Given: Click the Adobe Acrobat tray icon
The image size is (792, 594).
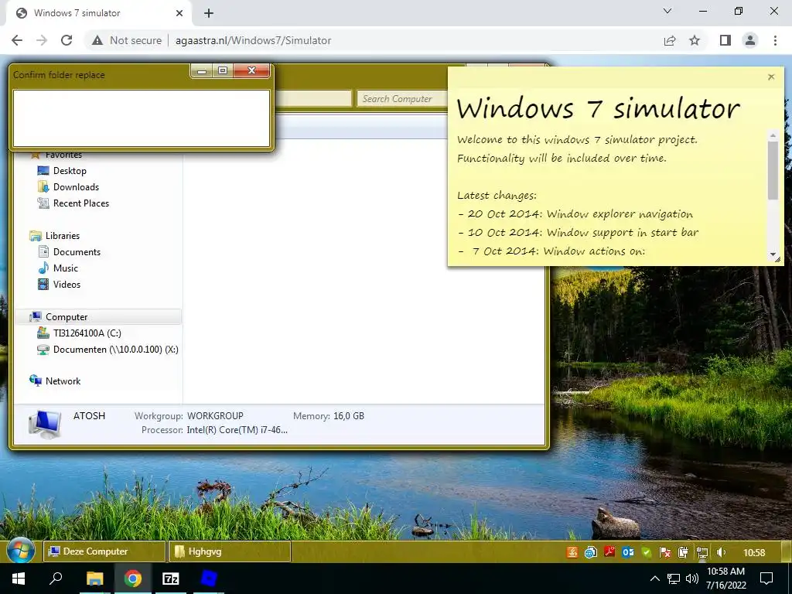Looking at the screenshot, I should (x=609, y=552).
